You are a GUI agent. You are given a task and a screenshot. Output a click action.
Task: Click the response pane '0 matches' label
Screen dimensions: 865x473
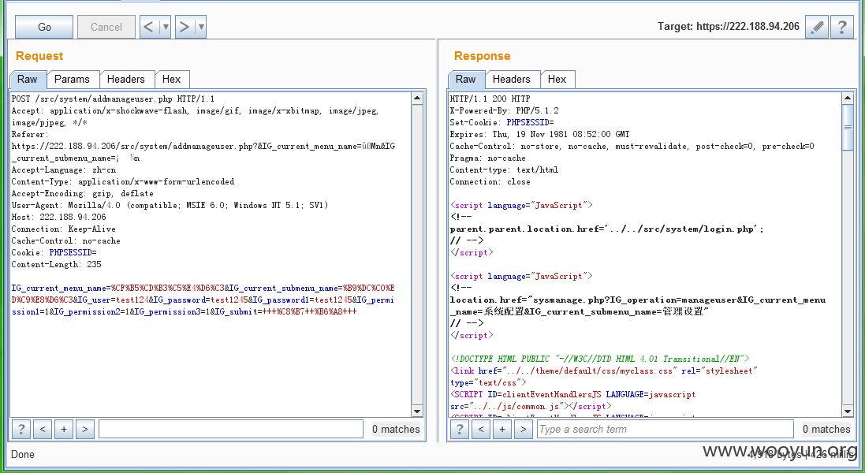coord(826,429)
